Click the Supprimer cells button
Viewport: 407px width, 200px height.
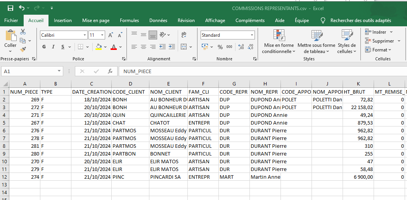click(x=379, y=41)
